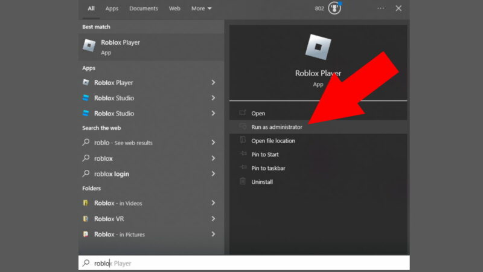Image resolution: width=483 pixels, height=272 pixels.
Task: Click the first Roblox Studio icon under Apps
Action: click(86, 98)
